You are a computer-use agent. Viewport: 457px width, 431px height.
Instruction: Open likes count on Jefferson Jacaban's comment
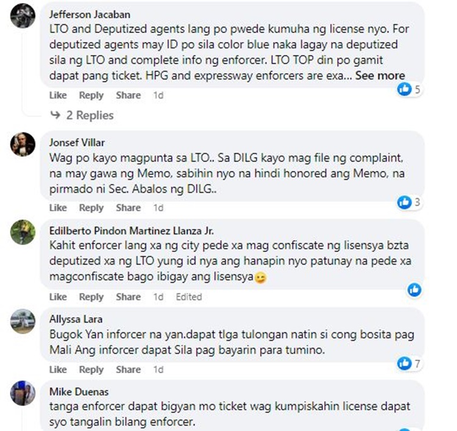point(409,89)
